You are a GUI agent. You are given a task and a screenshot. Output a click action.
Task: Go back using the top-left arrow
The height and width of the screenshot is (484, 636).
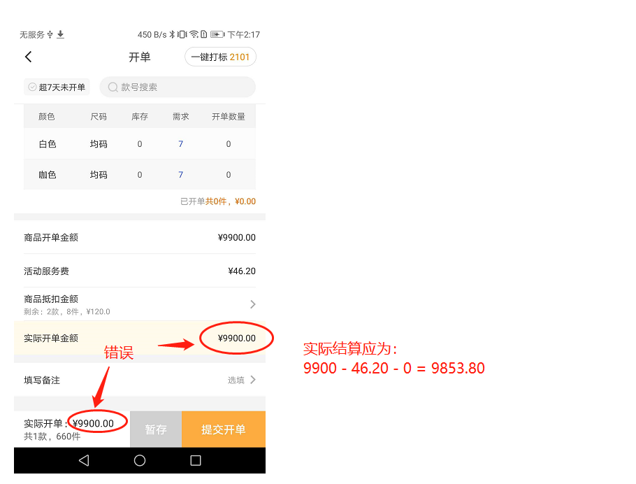[x=29, y=57]
